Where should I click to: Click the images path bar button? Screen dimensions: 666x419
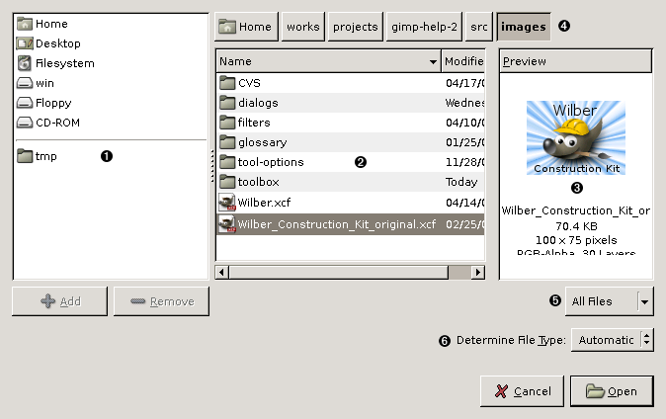[x=523, y=27]
